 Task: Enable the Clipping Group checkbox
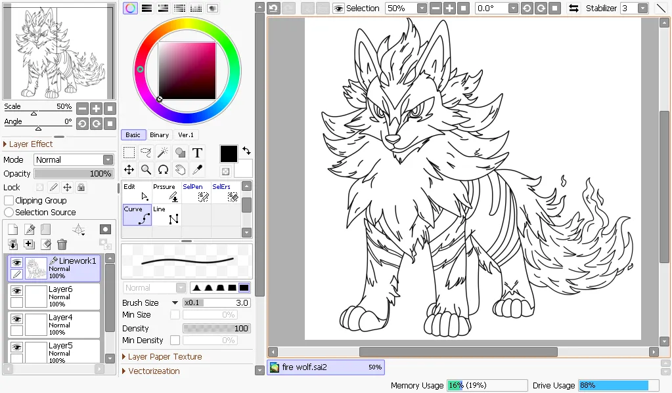[9, 200]
